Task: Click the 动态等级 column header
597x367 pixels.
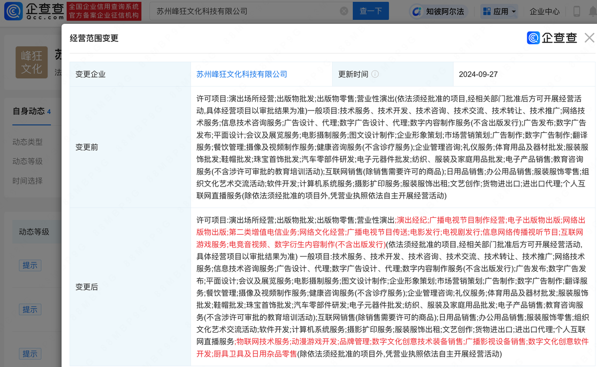Action: [x=34, y=232]
